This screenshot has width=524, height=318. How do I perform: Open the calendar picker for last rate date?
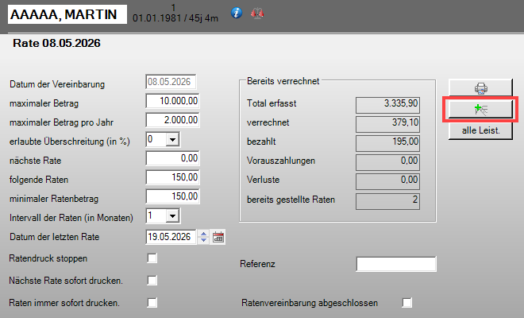coord(218,237)
